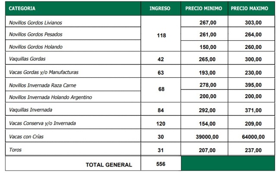Click the total ingreso value 556
Image resolution: width=279 pixels, height=173 pixels.
pos(161,164)
